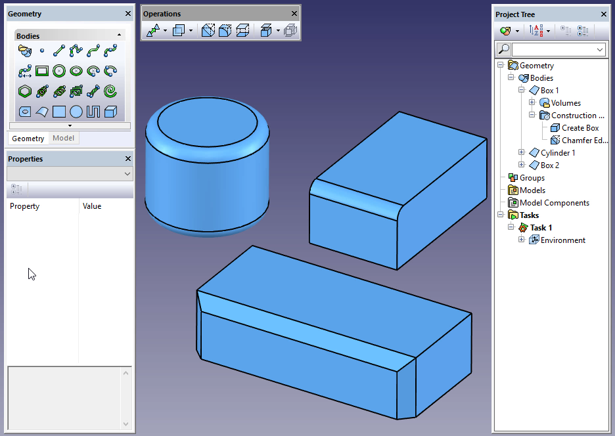Screen dimensions: 615x436
Task: Click the Box solid tool
Action: coord(110,112)
